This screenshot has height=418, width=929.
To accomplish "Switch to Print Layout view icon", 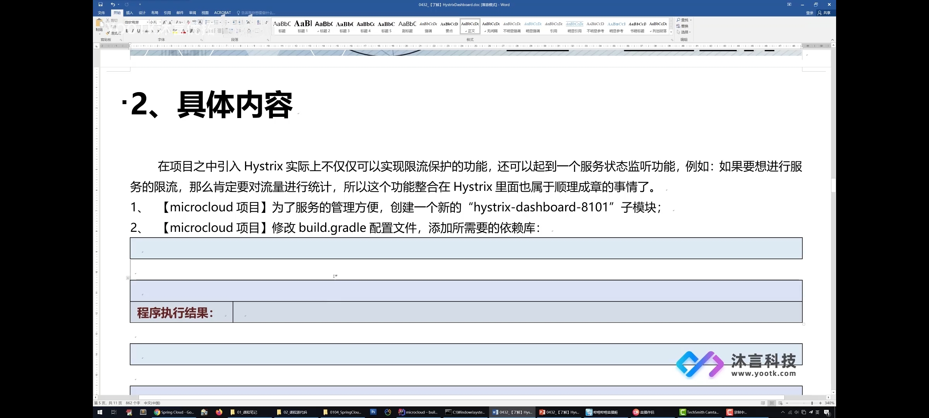I will click(x=771, y=403).
